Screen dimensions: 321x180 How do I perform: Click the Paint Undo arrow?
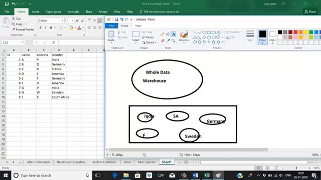tap(122, 19)
